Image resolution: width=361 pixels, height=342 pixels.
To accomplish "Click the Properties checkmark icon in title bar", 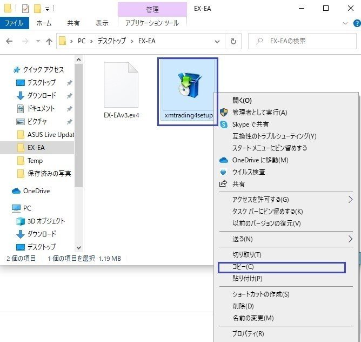I will coord(25,9).
